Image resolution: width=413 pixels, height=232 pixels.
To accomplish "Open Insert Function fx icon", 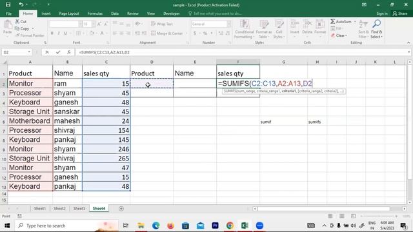I will 69,52.
